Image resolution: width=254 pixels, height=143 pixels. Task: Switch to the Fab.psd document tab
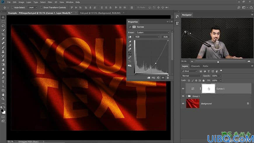point(100,13)
